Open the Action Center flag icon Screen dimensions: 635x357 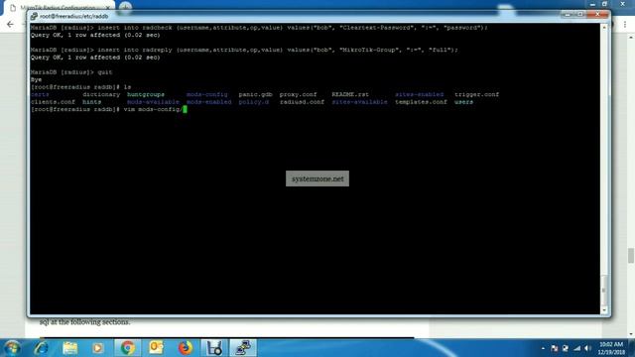coord(555,348)
